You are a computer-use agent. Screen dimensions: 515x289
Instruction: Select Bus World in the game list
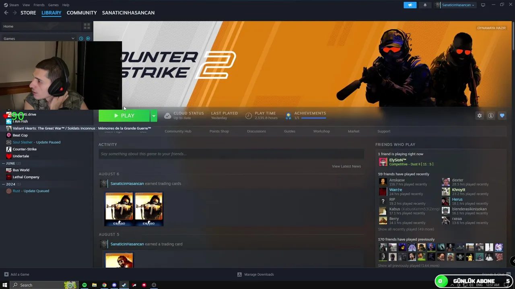(x=21, y=170)
